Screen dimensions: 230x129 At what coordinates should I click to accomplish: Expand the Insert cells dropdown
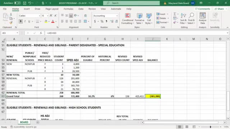pos(167,14)
